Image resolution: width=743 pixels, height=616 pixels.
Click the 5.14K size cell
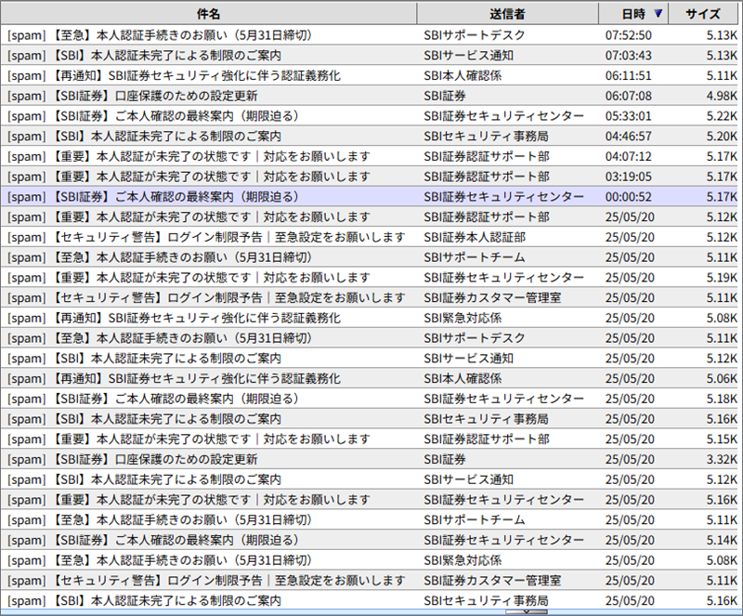tap(722, 540)
